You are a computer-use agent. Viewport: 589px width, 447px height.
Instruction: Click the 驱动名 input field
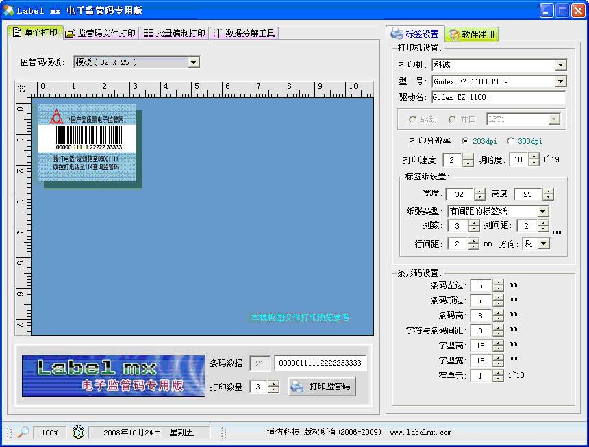(499, 97)
